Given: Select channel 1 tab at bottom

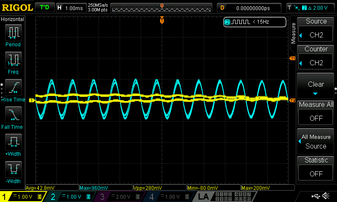Looking at the screenshot, I should click(x=23, y=197).
